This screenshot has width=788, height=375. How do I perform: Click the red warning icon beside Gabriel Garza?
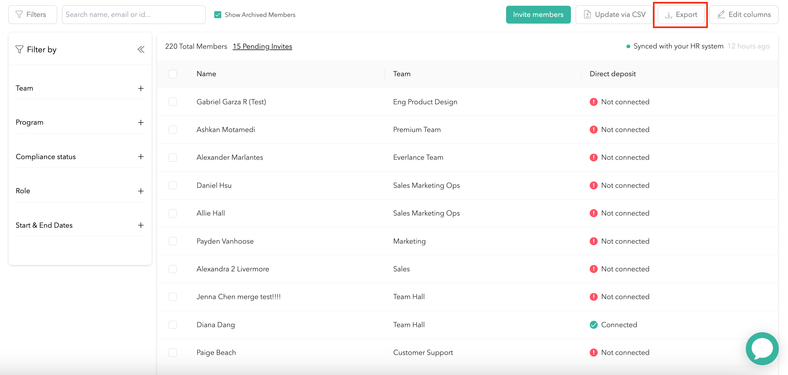click(x=593, y=102)
